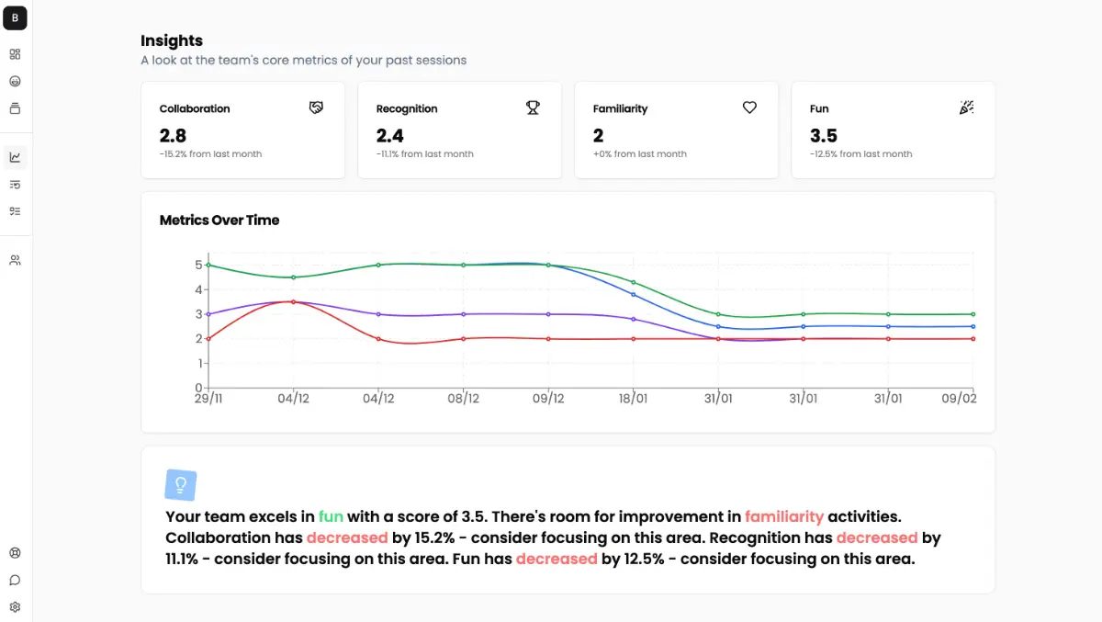The width and height of the screenshot is (1102, 622).
Task: Open the checklist icon in sidebar
Action: (15, 211)
